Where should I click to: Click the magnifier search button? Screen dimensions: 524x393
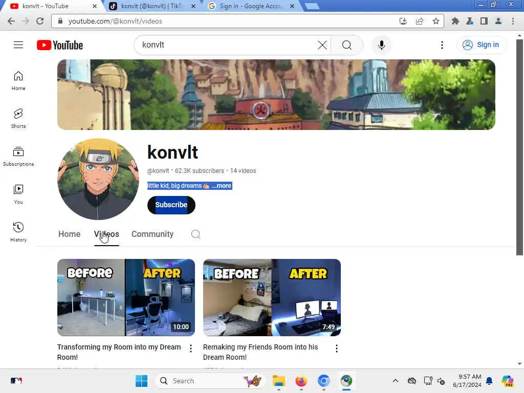(347, 45)
